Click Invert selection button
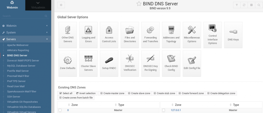Viewport: 263px width, 113px height. pos(86,93)
